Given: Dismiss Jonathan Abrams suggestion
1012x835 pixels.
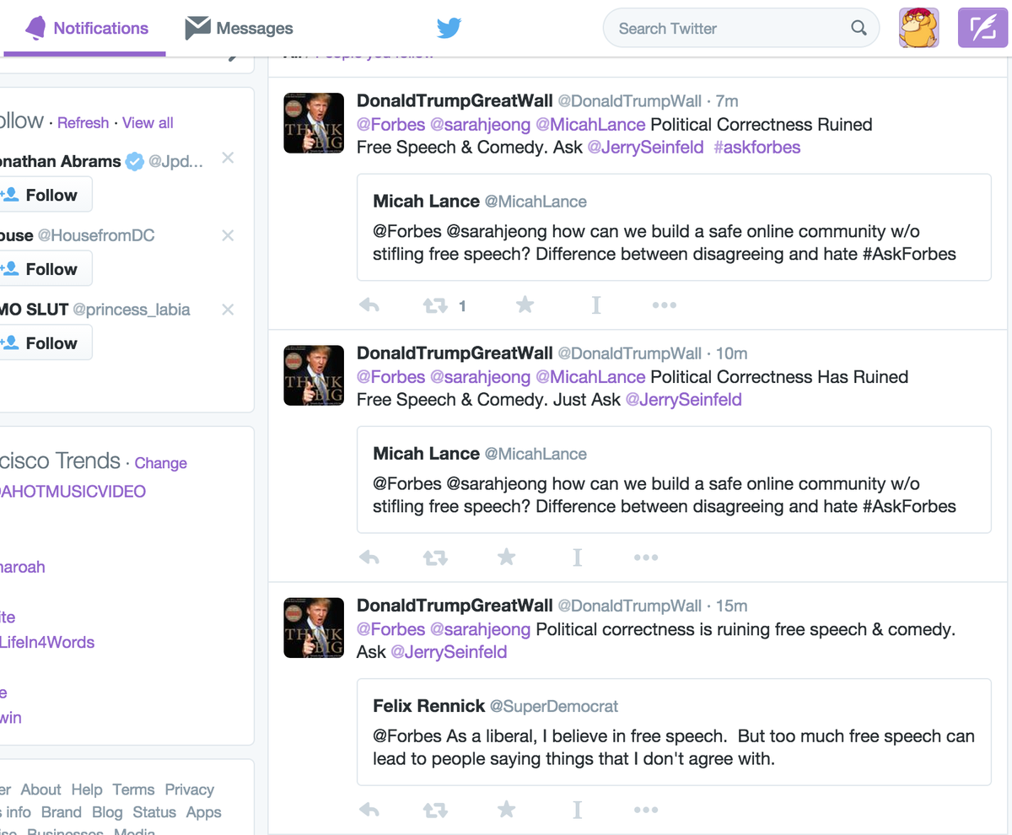Looking at the screenshot, I should tap(228, 159).
